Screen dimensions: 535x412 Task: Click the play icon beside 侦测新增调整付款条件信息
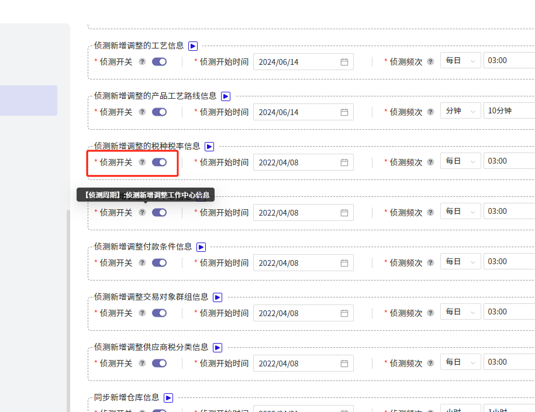tap(201, 247)
